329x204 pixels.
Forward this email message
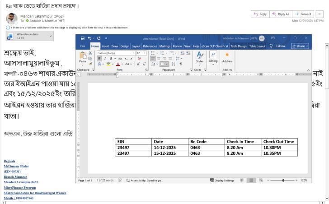303,14
